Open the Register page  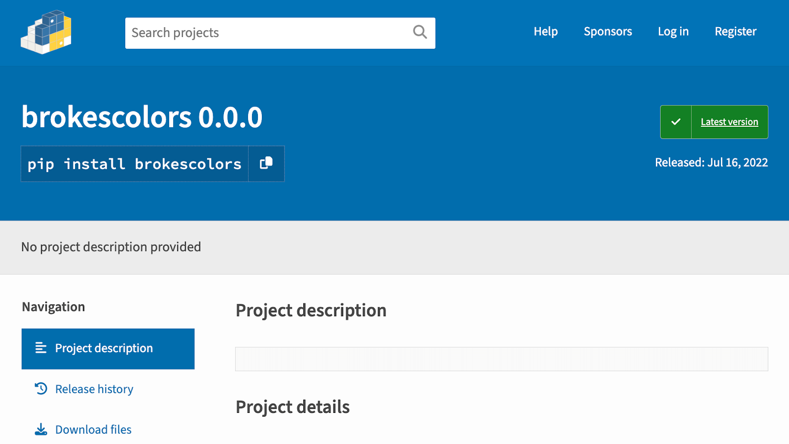735,32
